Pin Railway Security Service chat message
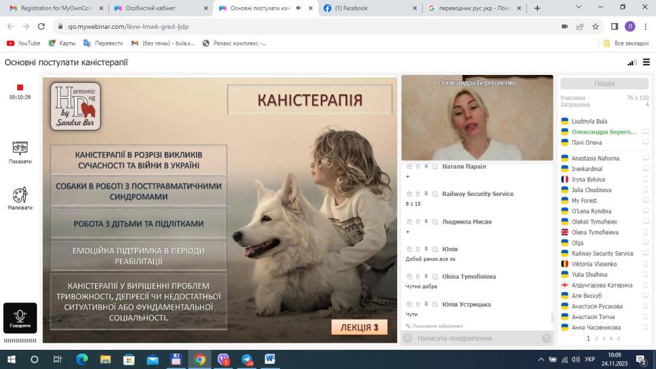 coord(426,194)
